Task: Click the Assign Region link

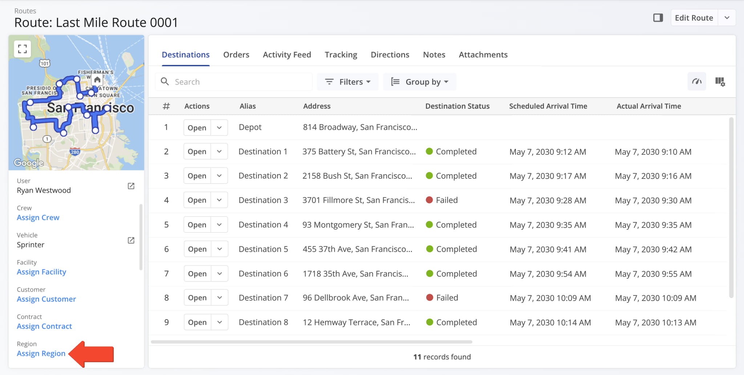Action: pyautogui.click(x=41, y=354)
